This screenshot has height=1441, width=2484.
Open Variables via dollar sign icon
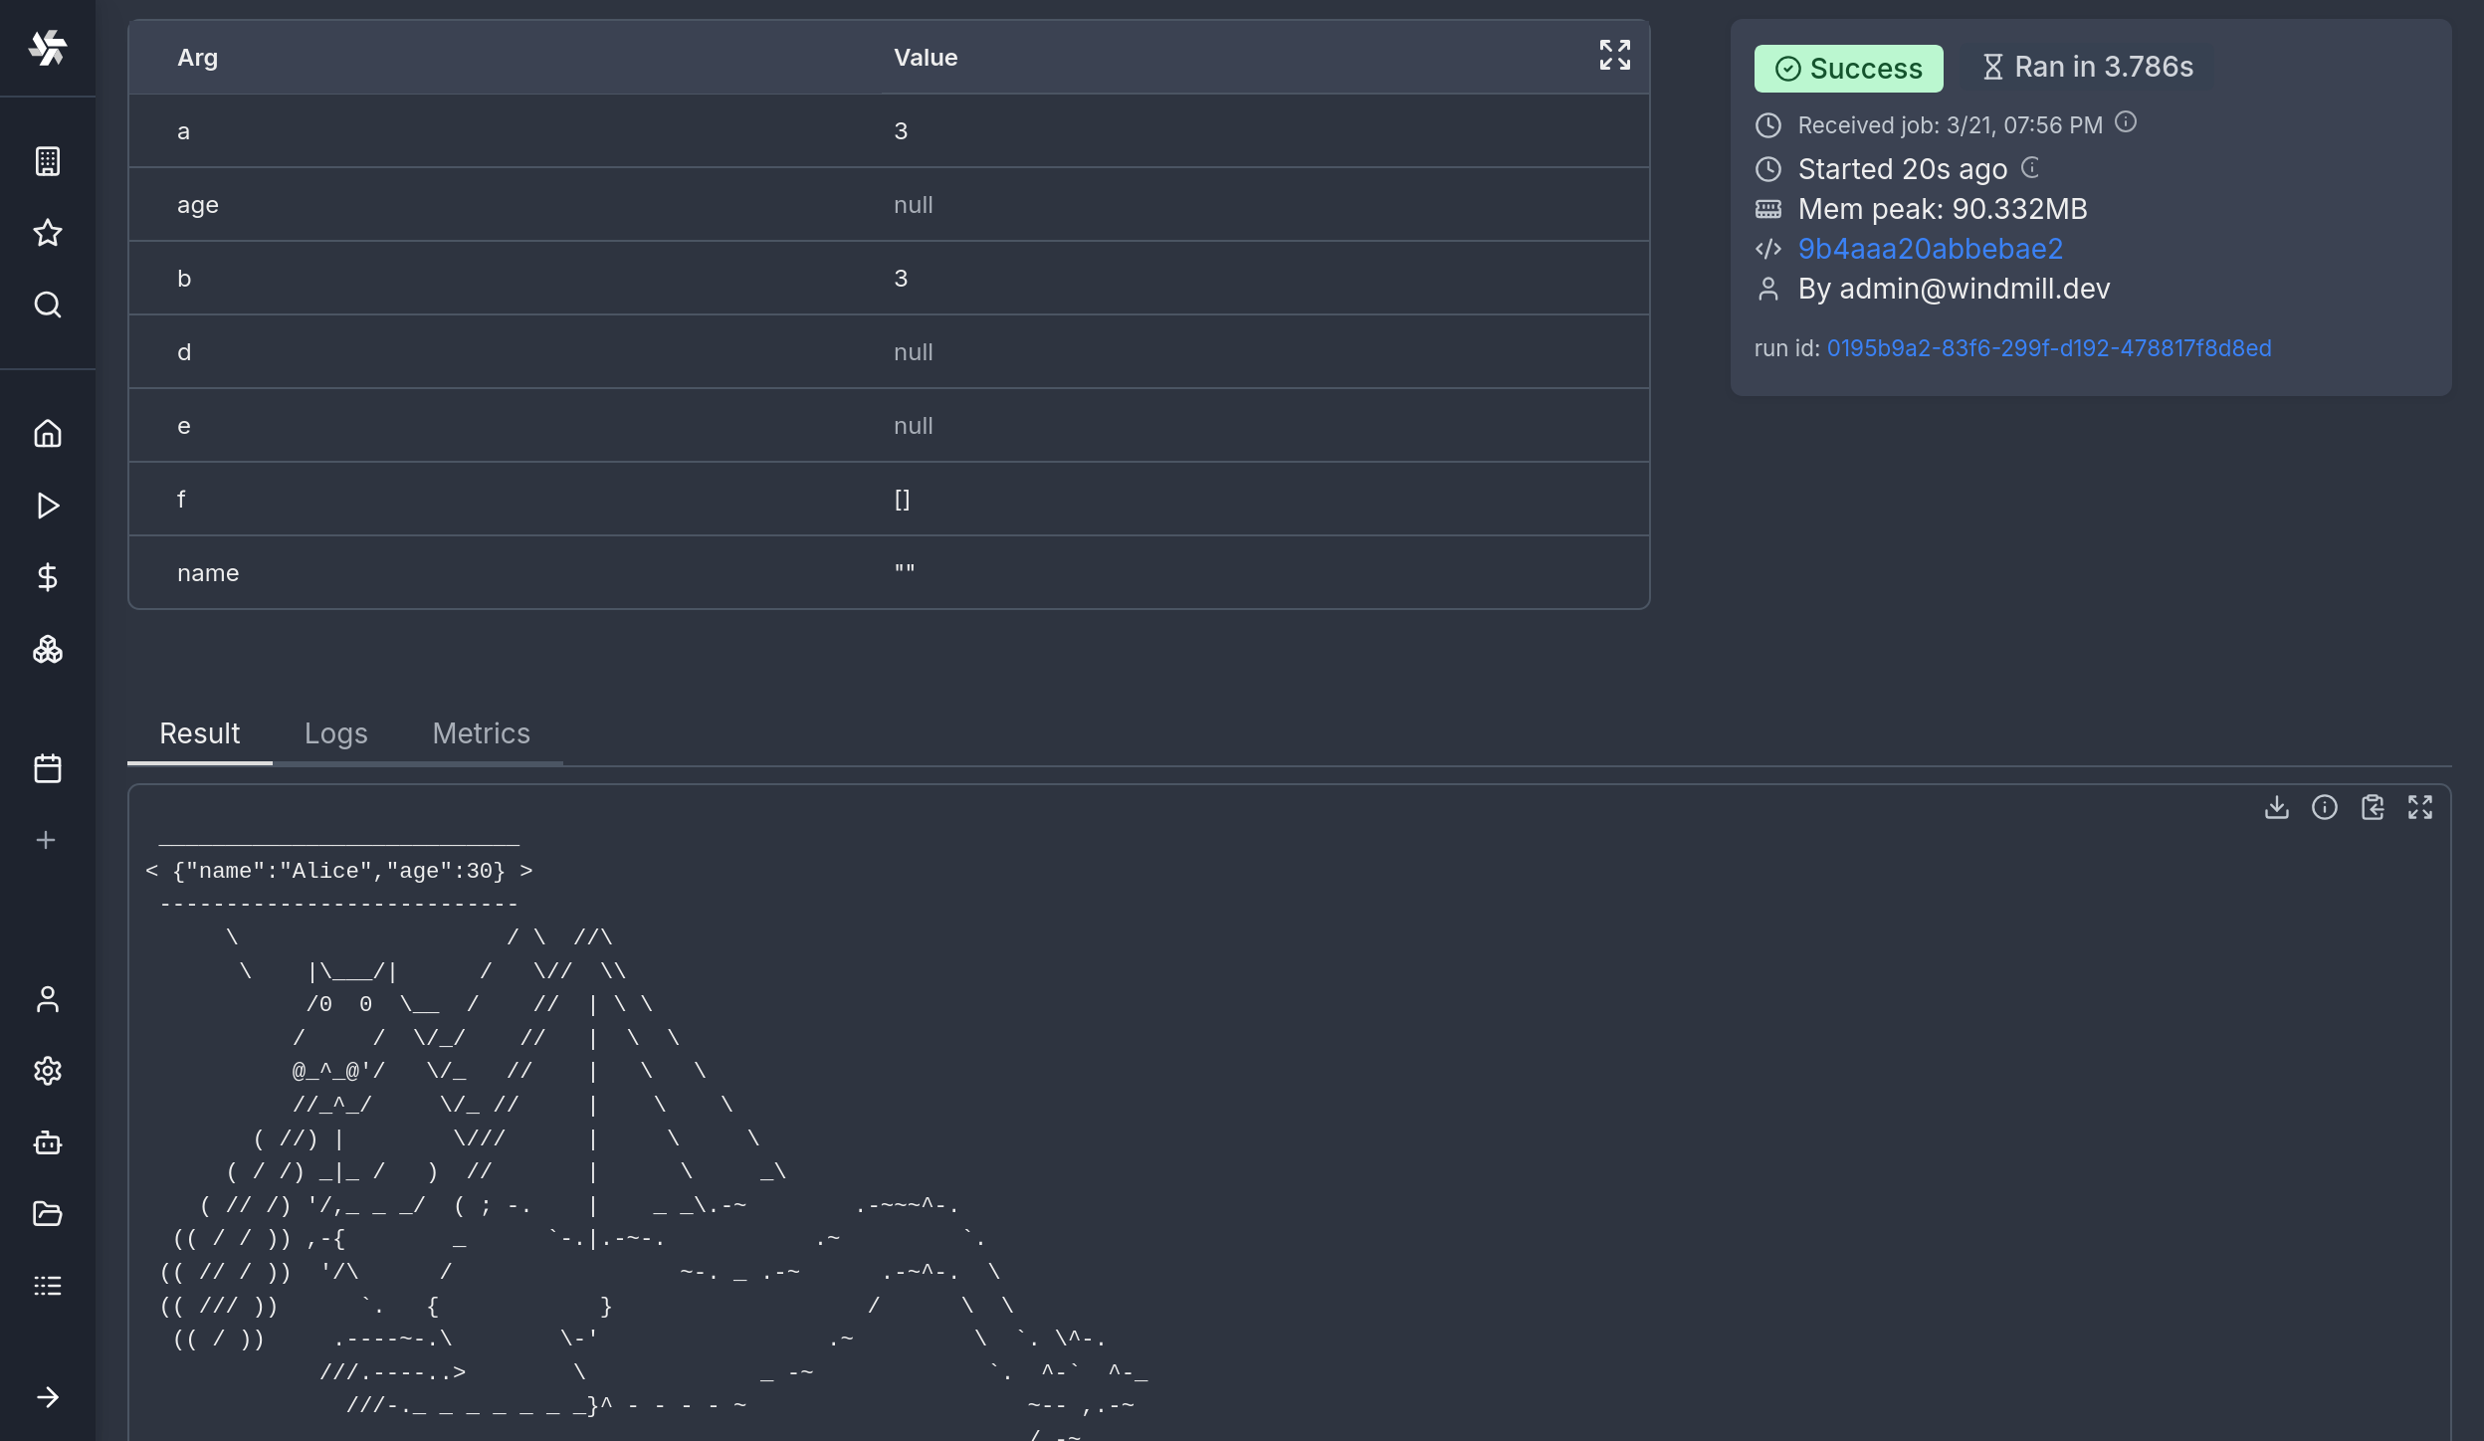point(48,577)
